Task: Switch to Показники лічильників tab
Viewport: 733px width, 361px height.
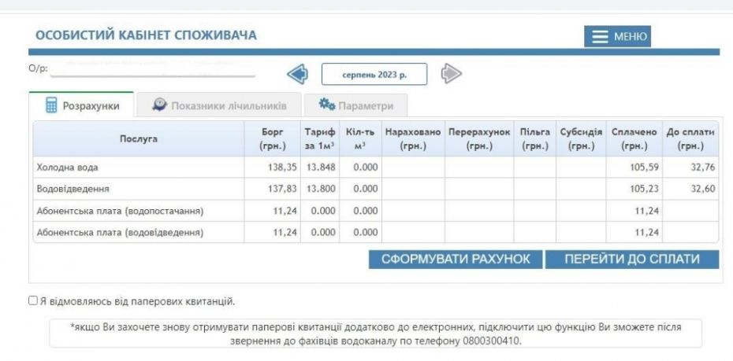Action: pos(219,105)
